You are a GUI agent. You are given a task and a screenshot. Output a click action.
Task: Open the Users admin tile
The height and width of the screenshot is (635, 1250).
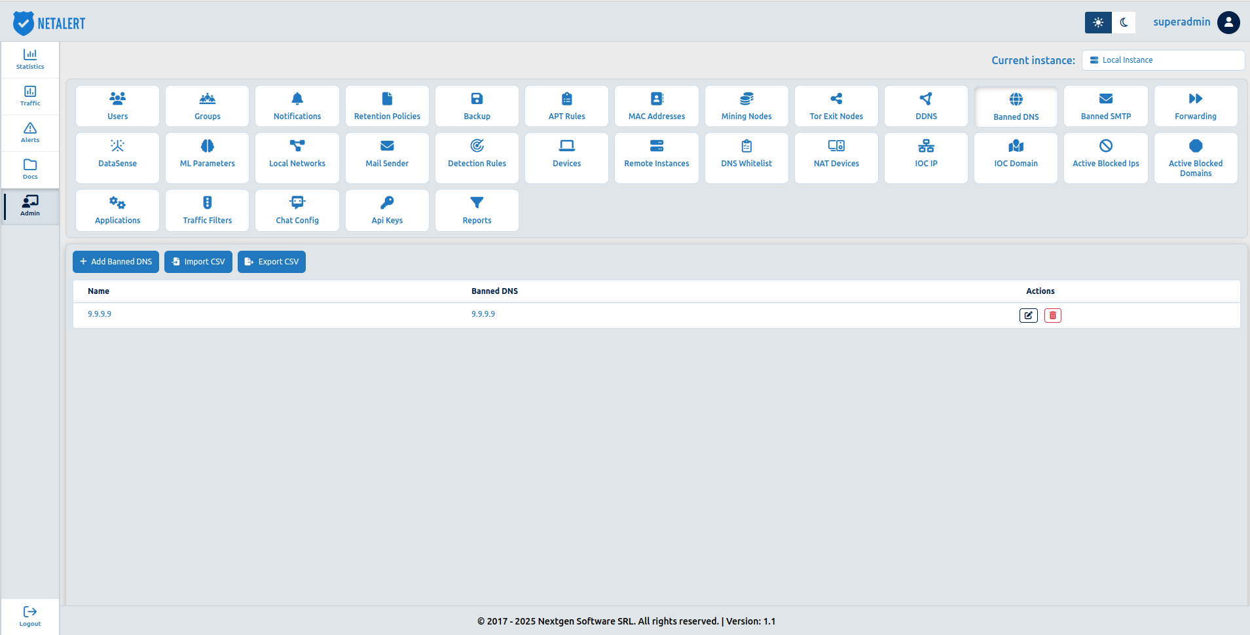(117, 106)
